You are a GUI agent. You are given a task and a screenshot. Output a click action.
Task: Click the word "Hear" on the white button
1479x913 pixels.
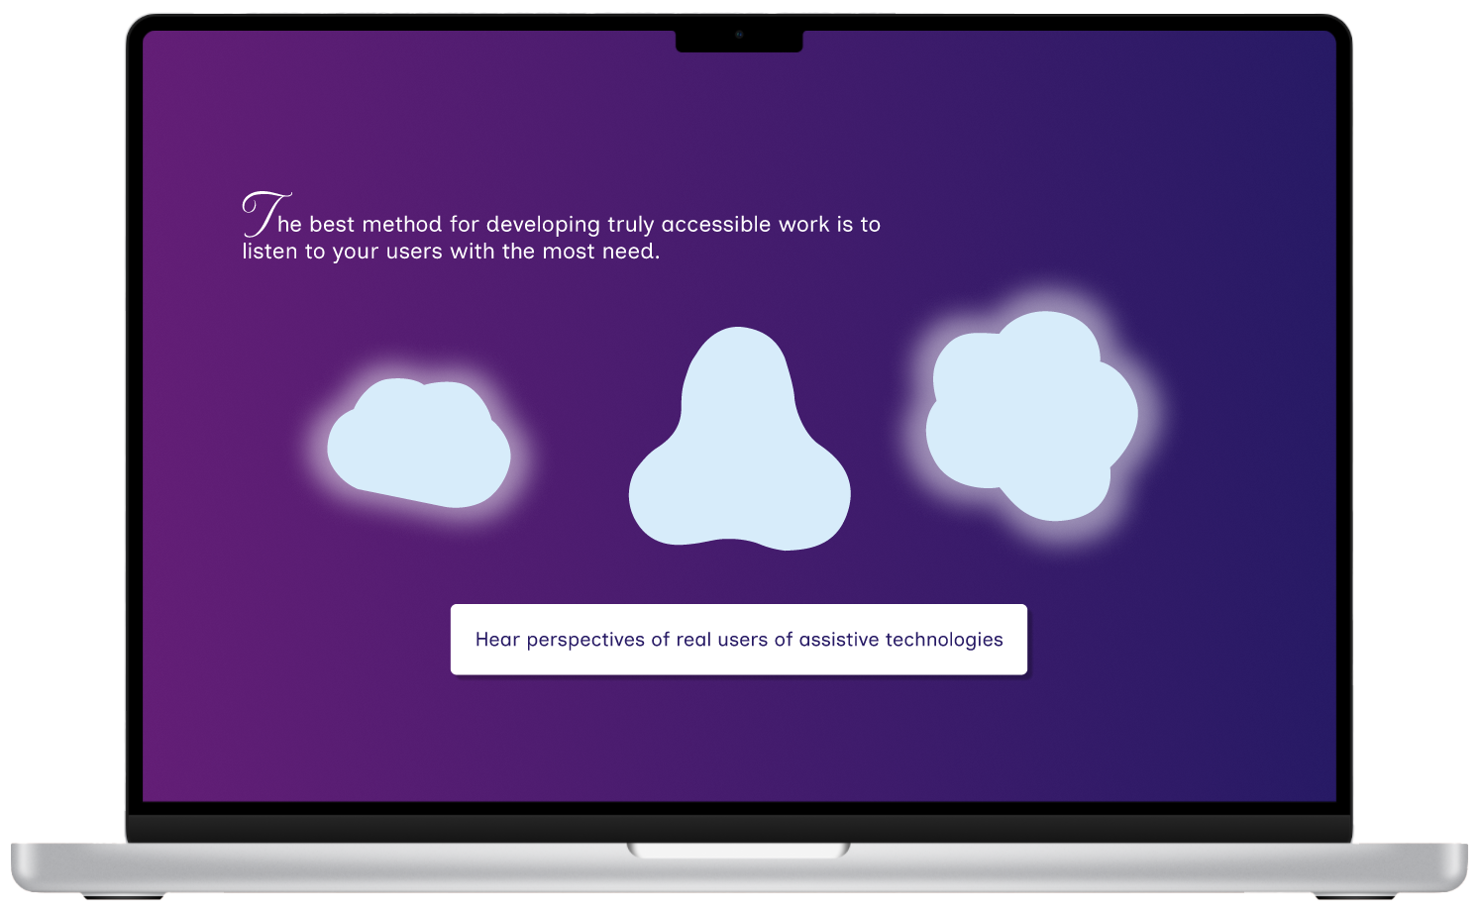[x=497, y=640]
